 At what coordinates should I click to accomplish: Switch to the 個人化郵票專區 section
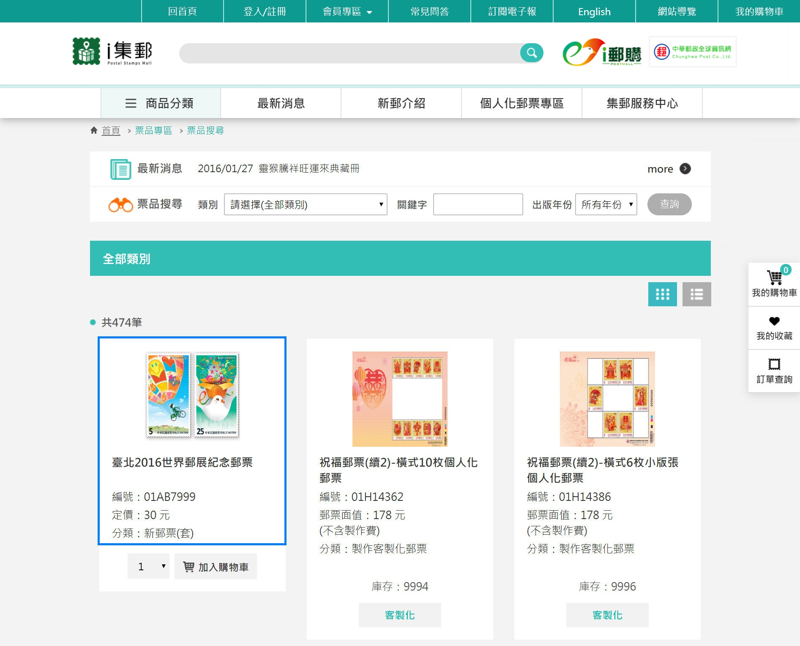(521, 103)
